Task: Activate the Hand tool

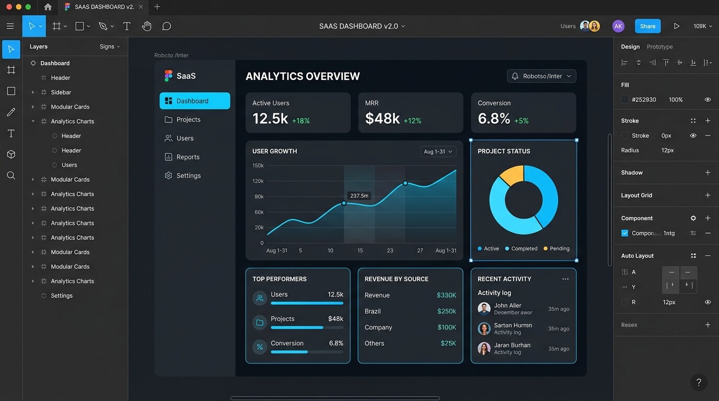Action: point(147,26)
